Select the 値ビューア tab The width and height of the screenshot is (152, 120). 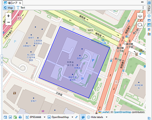[x=11, y=3]
